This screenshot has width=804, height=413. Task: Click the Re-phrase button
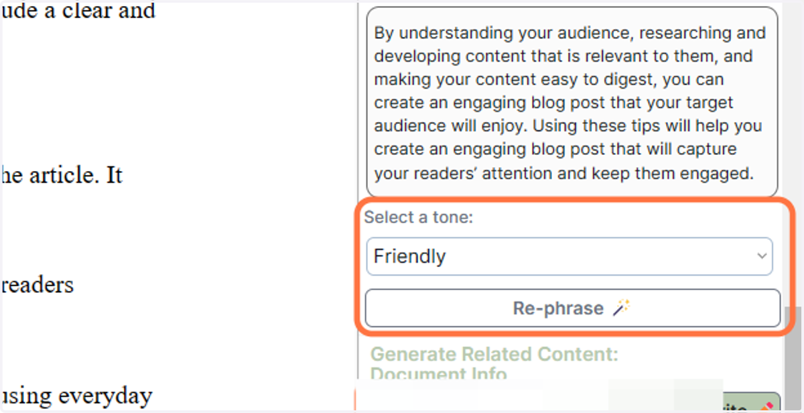click(x=572, y=308)
